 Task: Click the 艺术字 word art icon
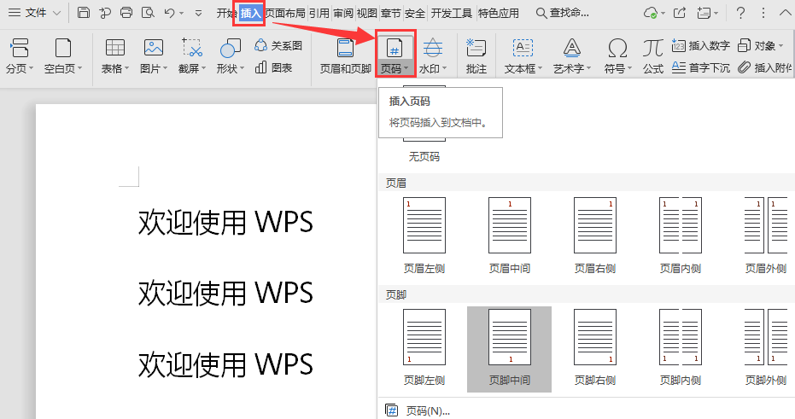point(571,48)
